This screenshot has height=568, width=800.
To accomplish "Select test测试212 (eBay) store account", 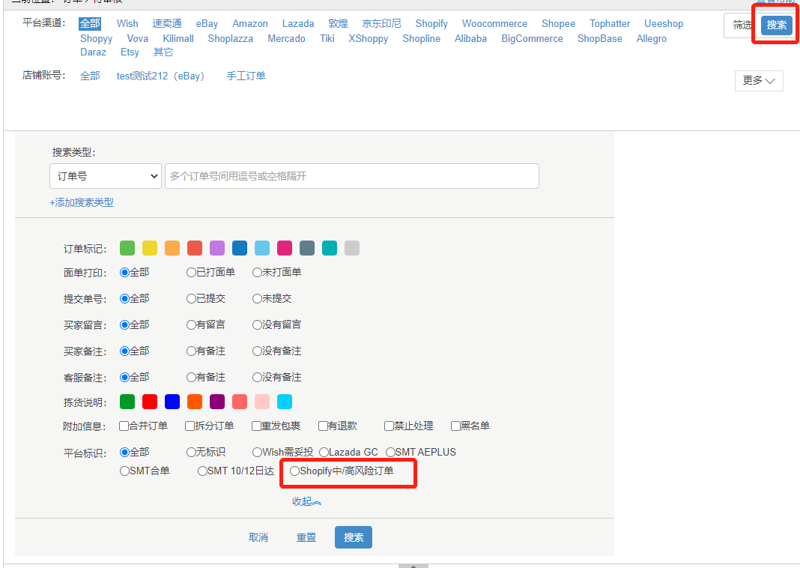I will pyautogui.click(x=161, y=76).
